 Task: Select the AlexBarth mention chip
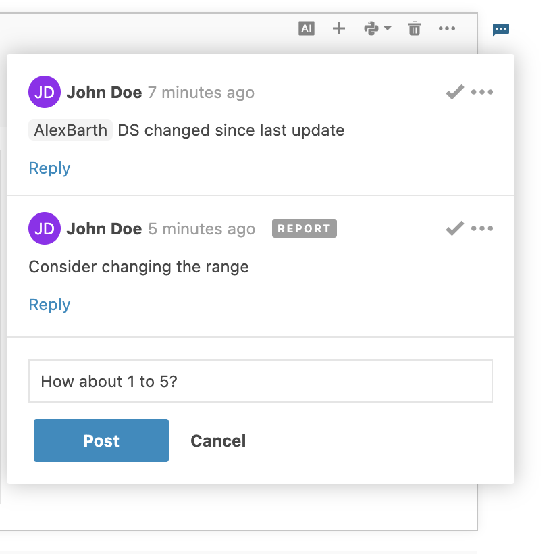click(x=70, y=130)
